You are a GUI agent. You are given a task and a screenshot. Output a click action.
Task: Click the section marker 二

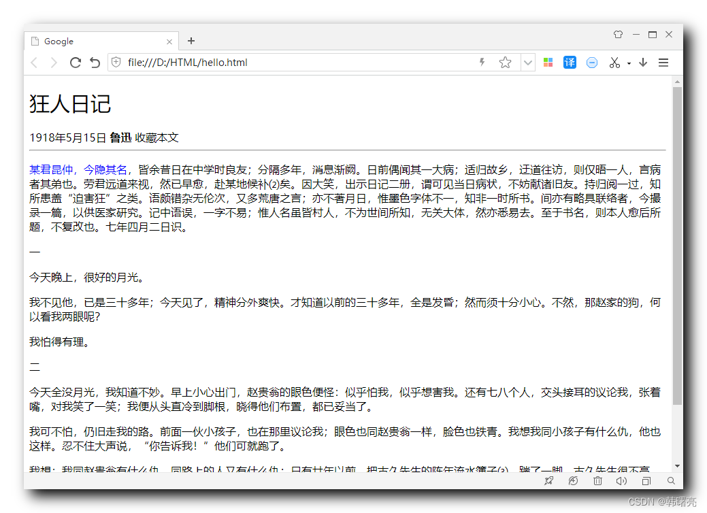pos(35,367)
